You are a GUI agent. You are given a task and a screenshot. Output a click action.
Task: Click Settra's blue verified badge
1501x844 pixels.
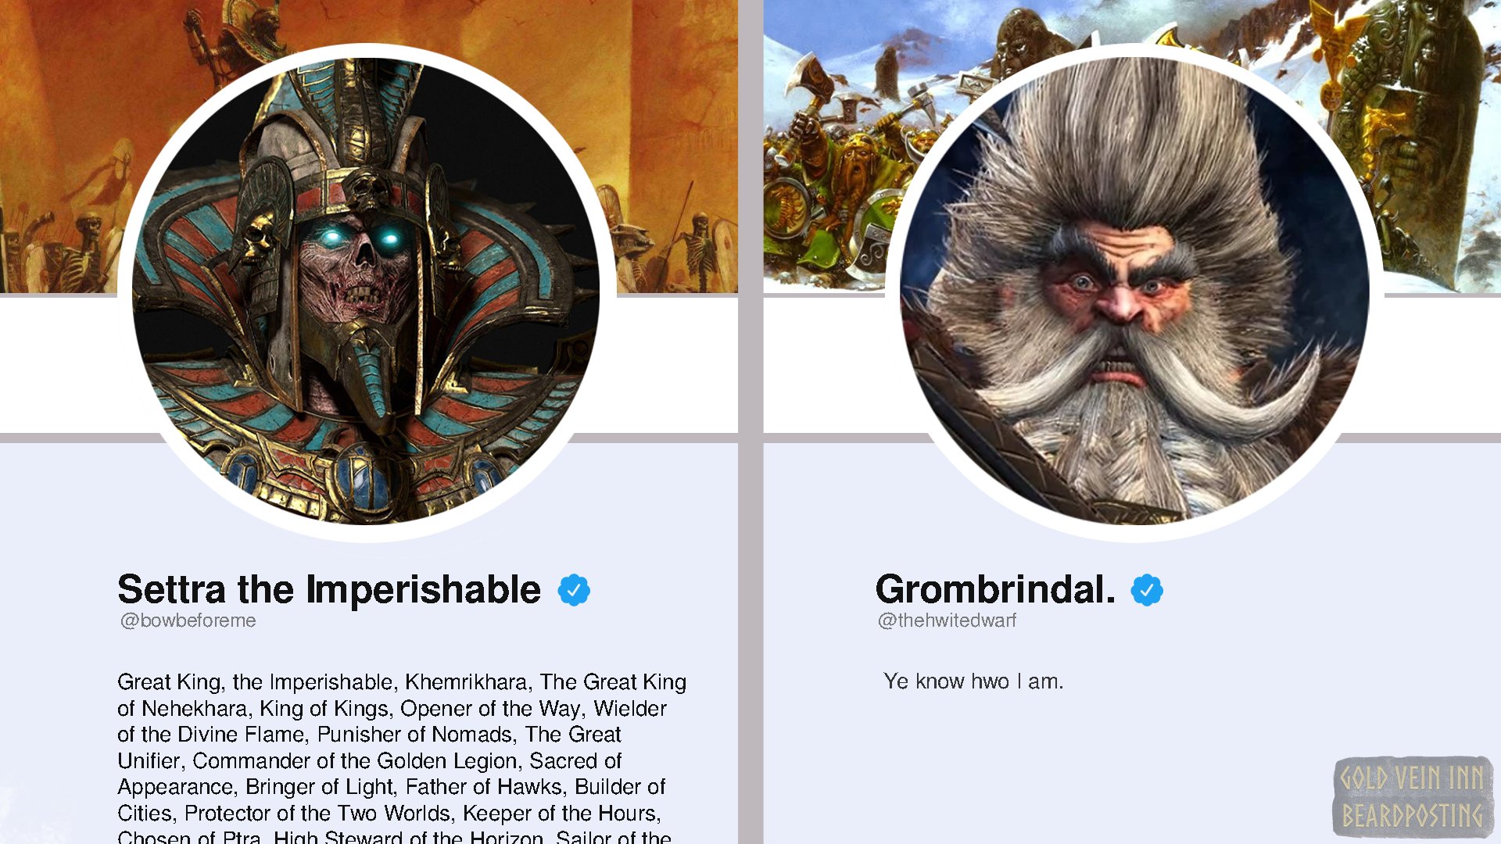574,590
